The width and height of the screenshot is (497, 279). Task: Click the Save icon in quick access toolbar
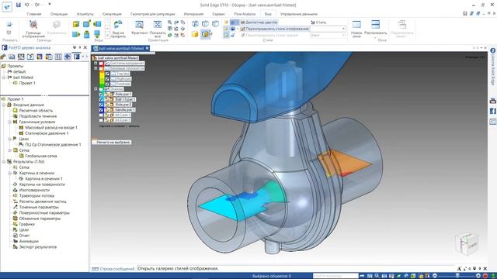point(18,5)
